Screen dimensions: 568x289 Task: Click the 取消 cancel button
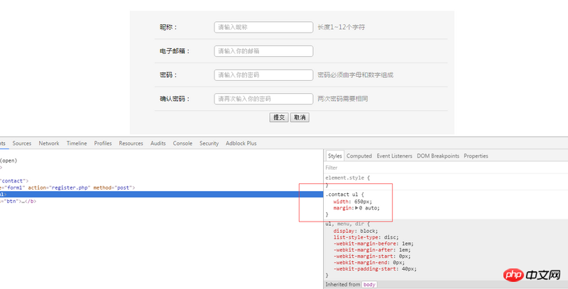pyautogui.click(x=300, y=117)
